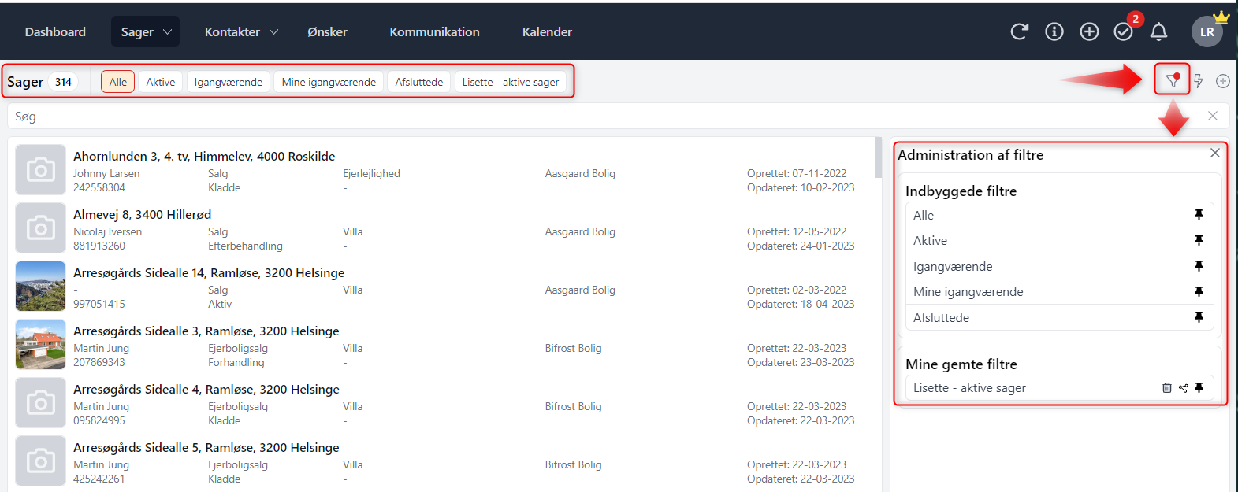This screenshot has width=1238, height=492.
Task: Unpin the built-in 'Alle' filter
Action: tap(1199, 215)
